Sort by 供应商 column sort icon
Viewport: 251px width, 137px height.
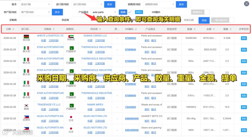tap(100, 29)
